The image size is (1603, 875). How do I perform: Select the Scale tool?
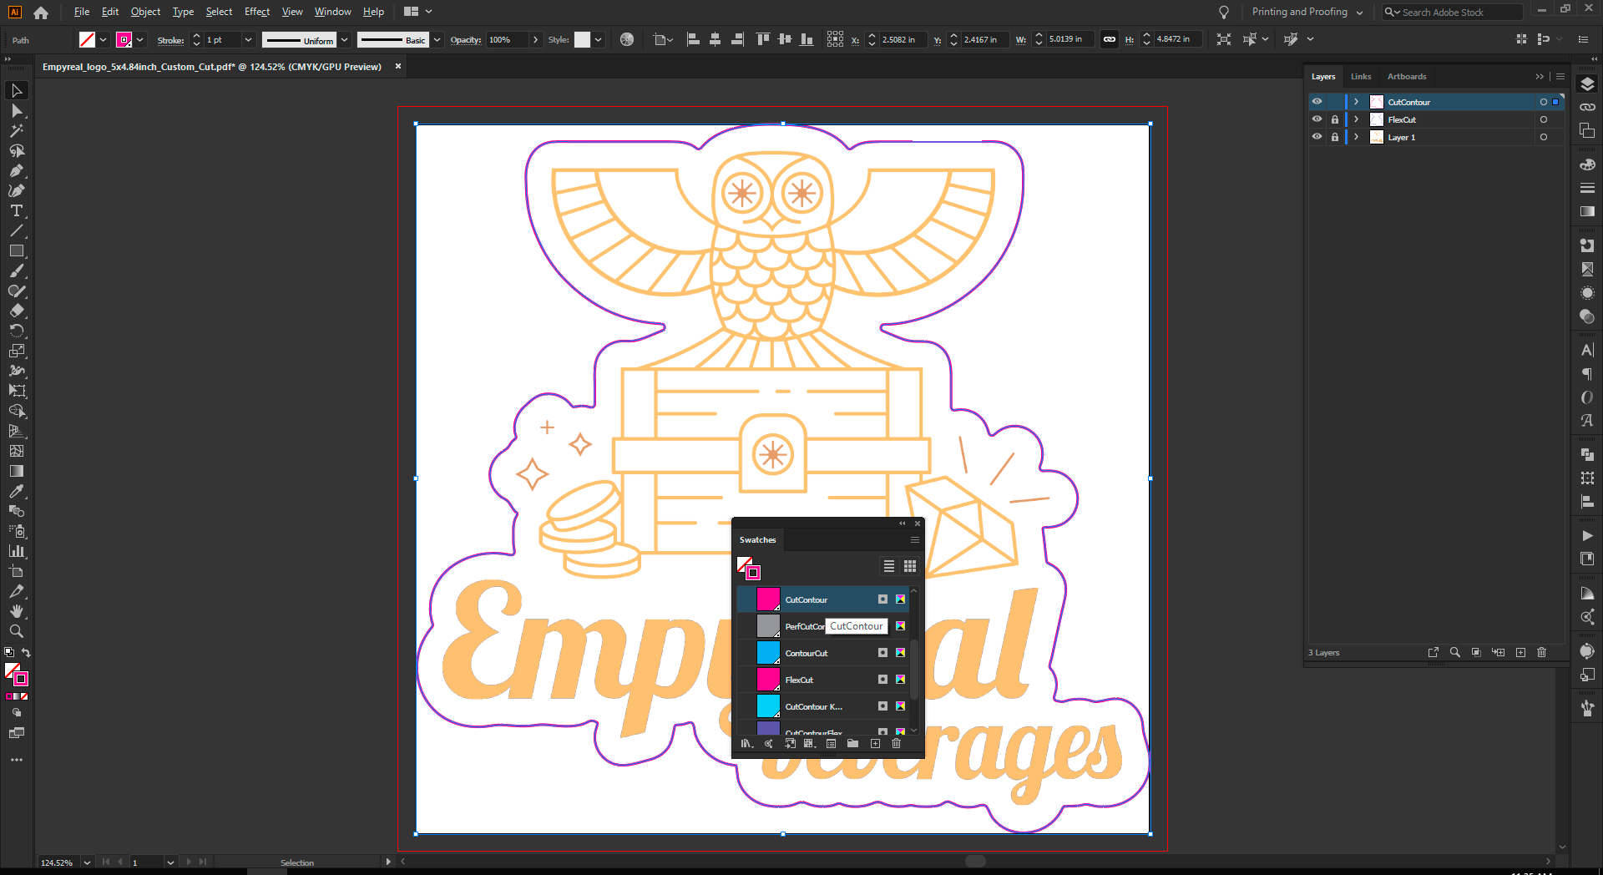17,351
